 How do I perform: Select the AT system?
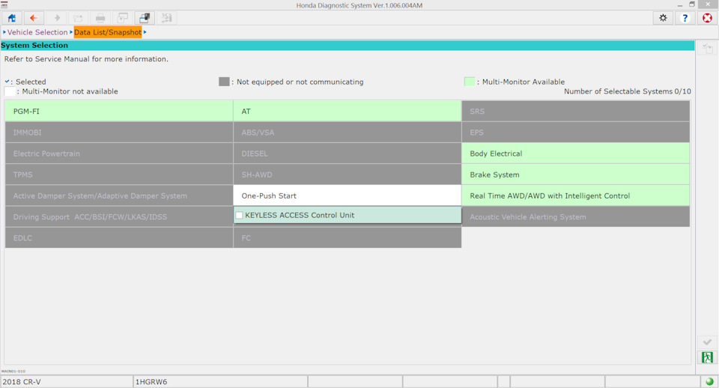point(347,111)
